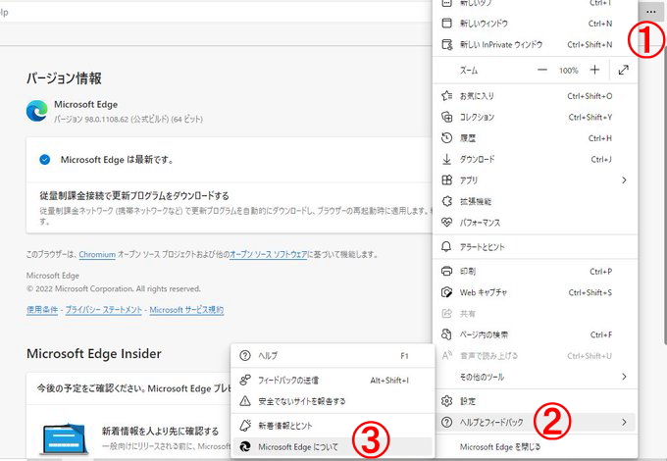Select 新しいウィンドウ menu entry
Screen dimensions: 667x461
click(x=535, y=23)
